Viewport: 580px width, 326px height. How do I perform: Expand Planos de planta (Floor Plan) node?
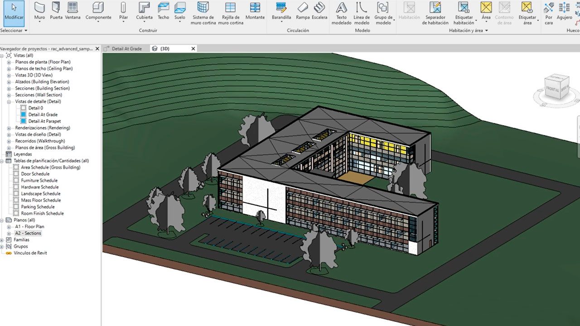coord(9,62)
